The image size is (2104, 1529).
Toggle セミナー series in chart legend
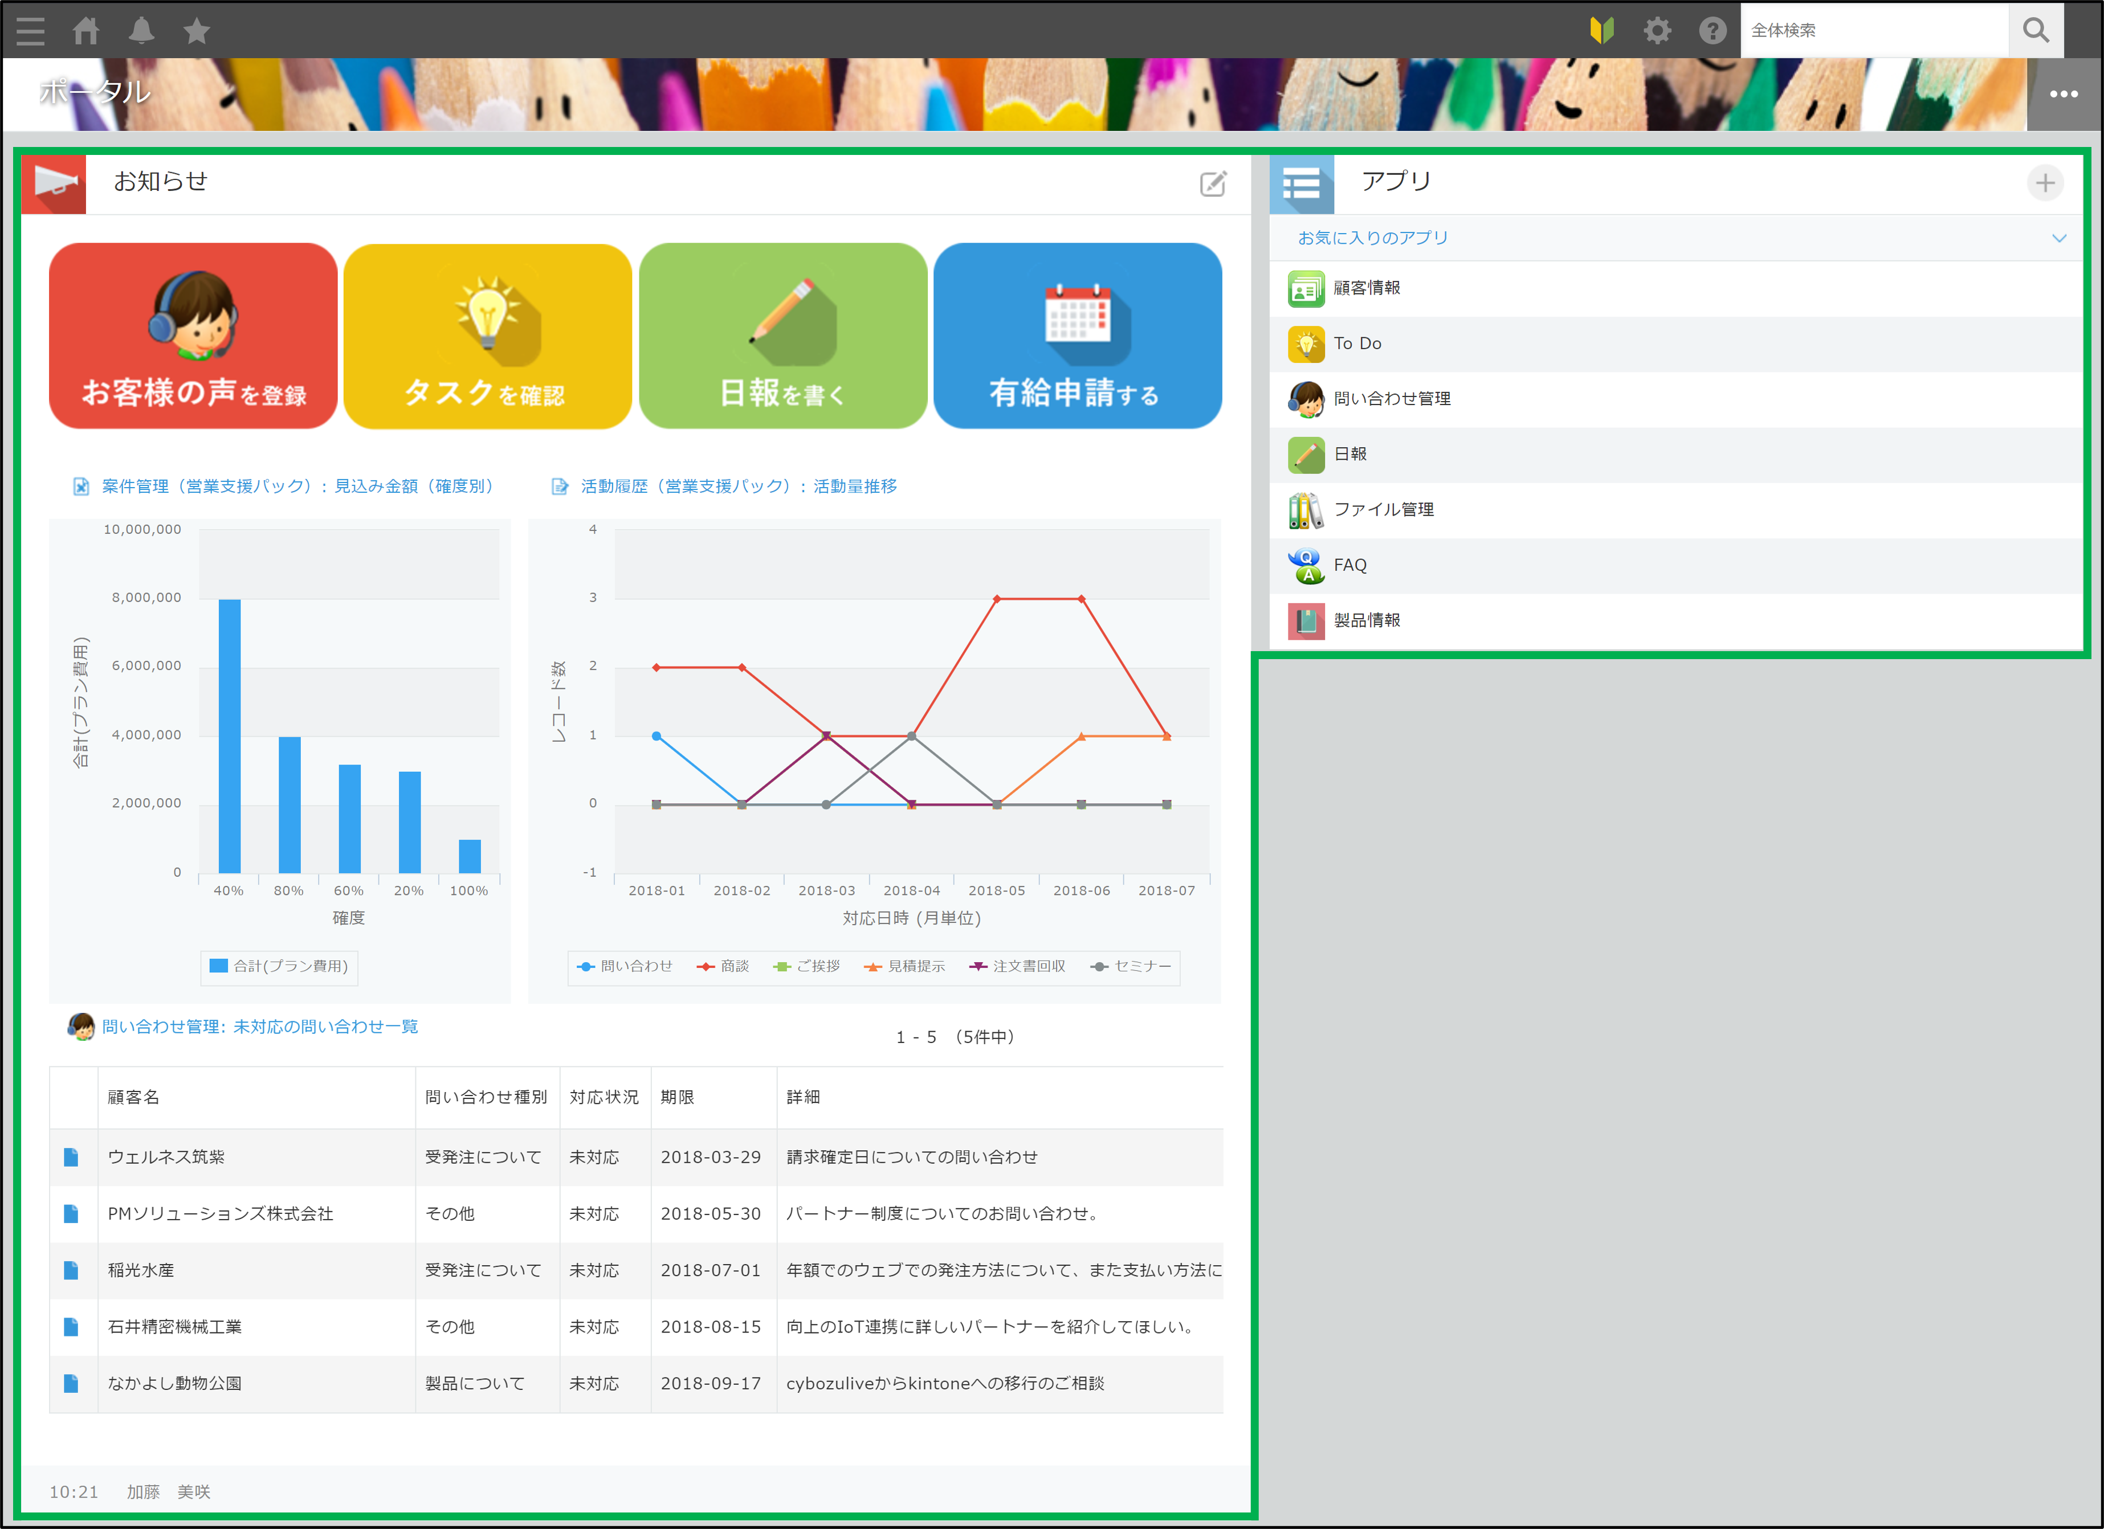pos(1131,966)
